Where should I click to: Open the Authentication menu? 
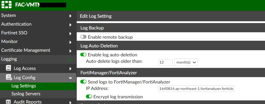coord(38,24)
